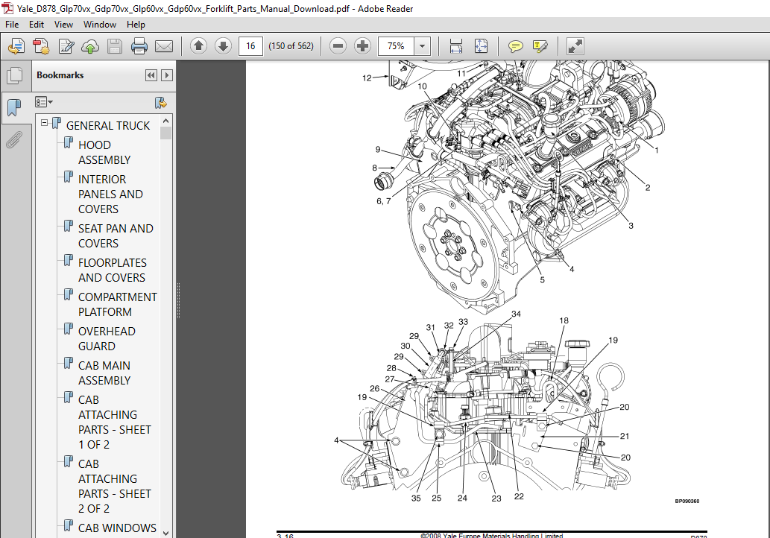Click the Highlight Text tool icon
The image size is (770, 538).
pyautogui.click(x=540, y=46)
